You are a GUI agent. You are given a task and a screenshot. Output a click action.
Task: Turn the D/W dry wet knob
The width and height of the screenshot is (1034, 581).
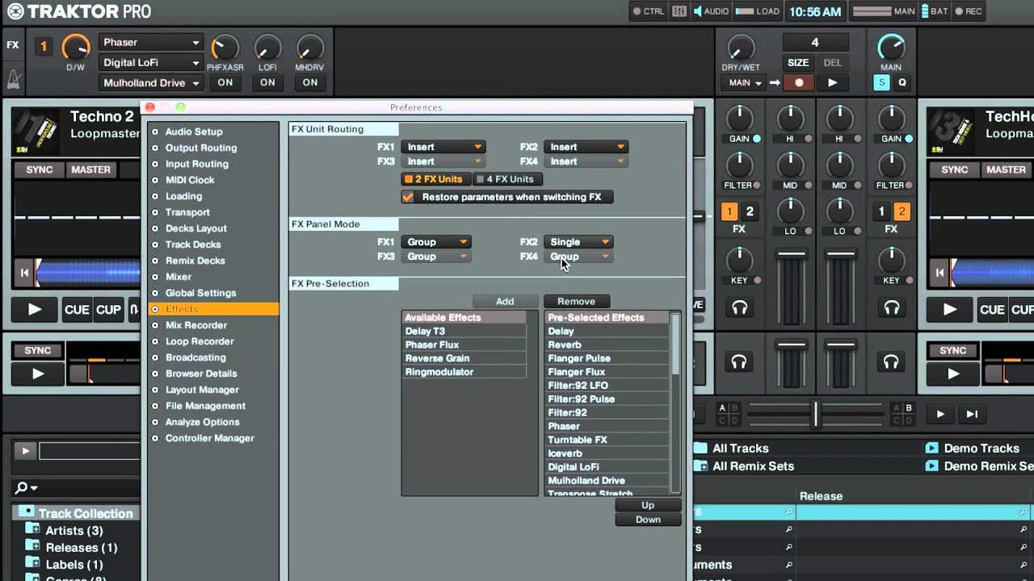[75, 48]
